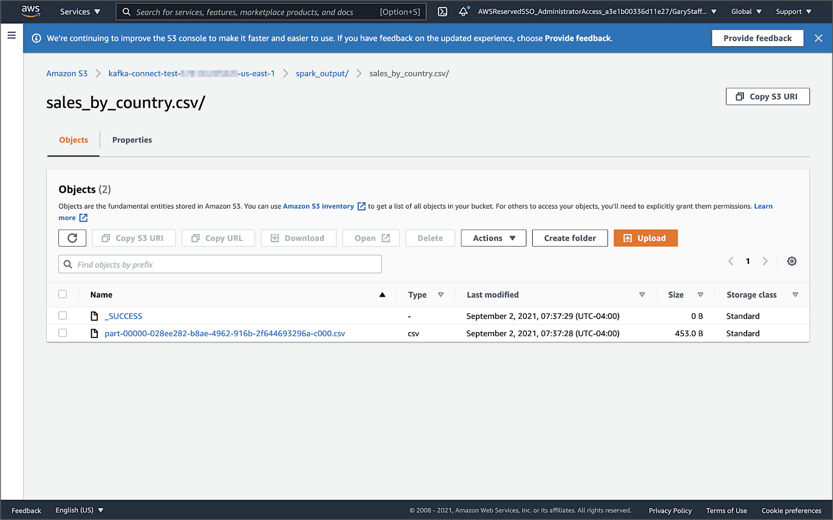833x520 pixels.
Task: Sort by the Storage class column arrow
Action: pyautogui.click(x=795, y=295)
